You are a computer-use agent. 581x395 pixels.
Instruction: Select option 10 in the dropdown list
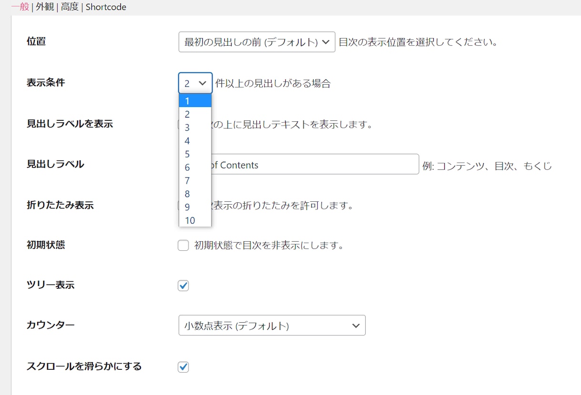195,220
